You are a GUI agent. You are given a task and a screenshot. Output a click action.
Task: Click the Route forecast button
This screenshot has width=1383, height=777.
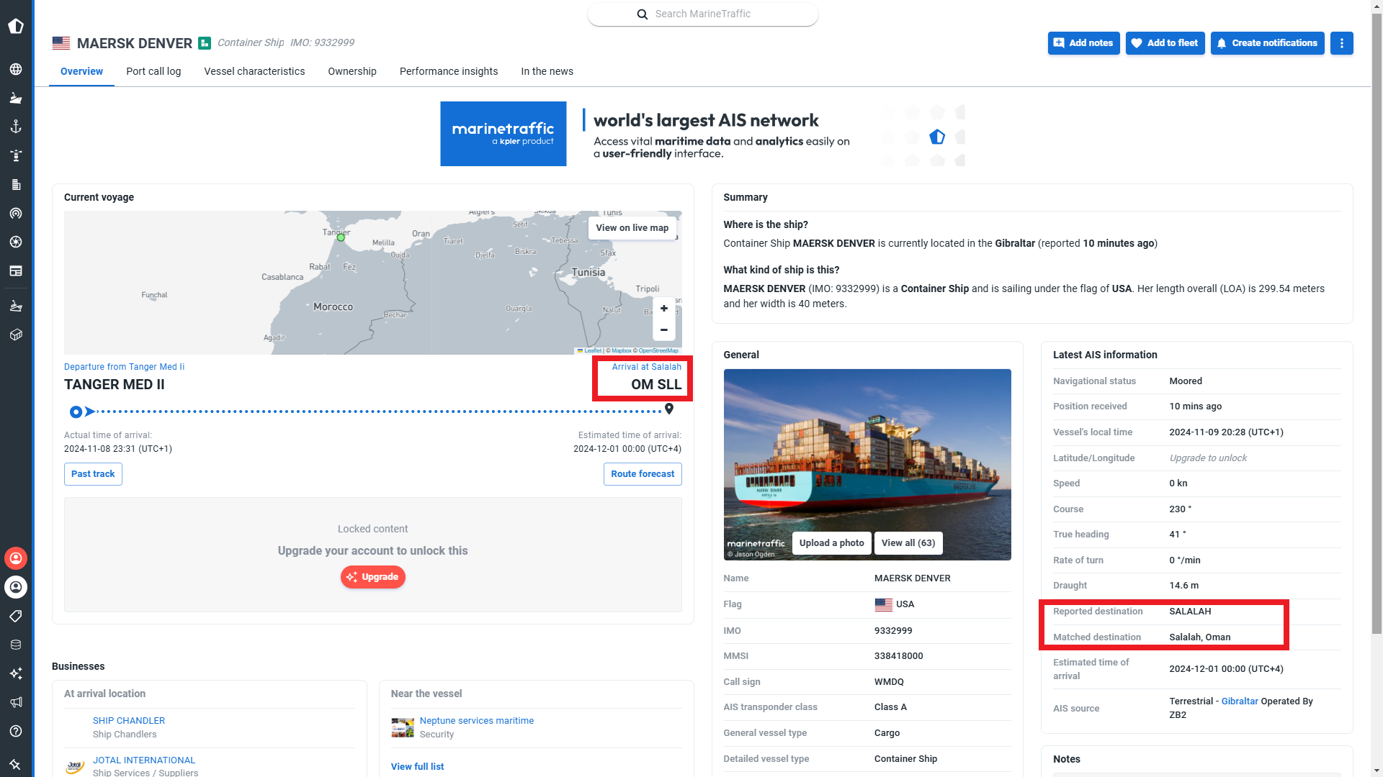(x=643, y=474)
